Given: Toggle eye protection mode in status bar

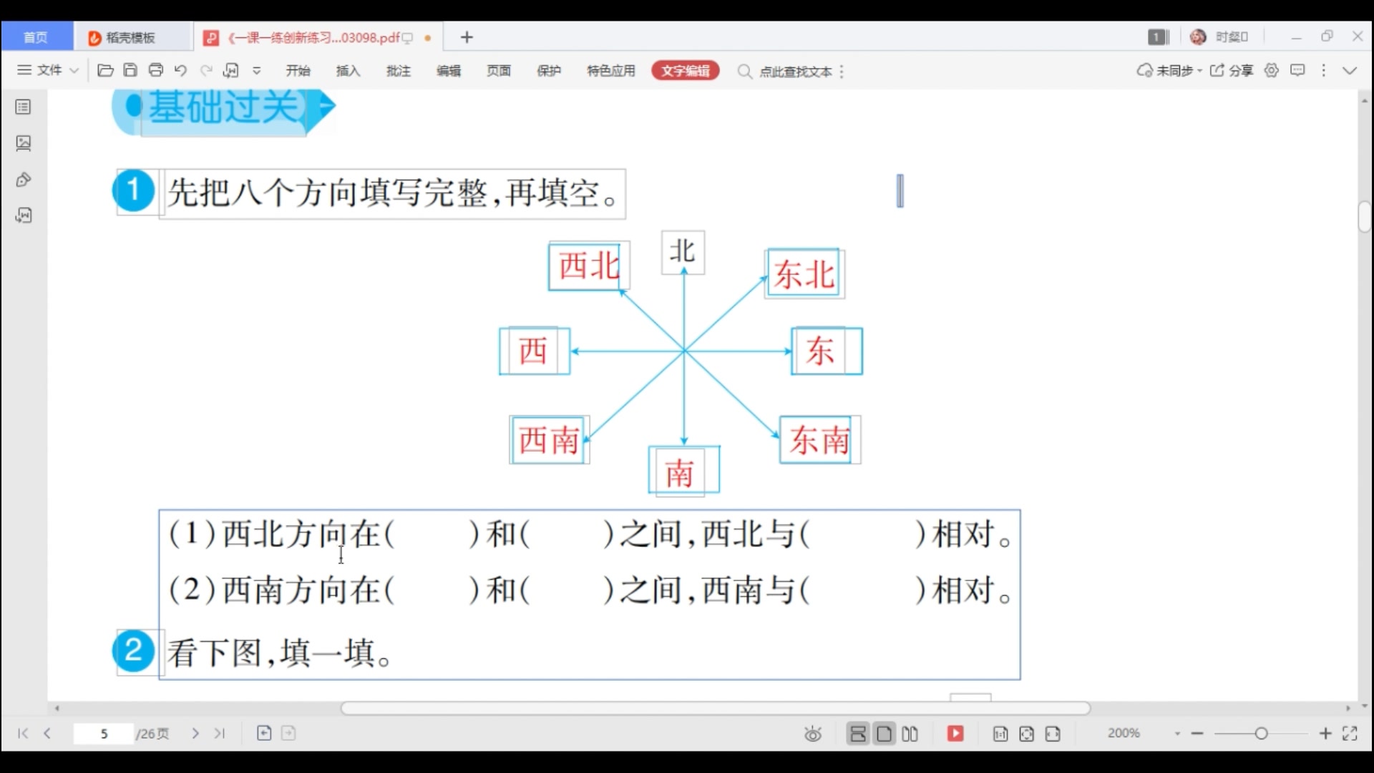Looking at the screenshot, I should [x=813, y=734].
